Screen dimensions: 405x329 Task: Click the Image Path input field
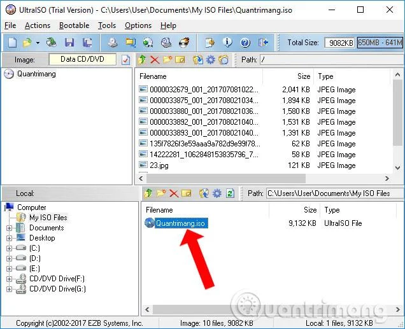tap(332, 60)
